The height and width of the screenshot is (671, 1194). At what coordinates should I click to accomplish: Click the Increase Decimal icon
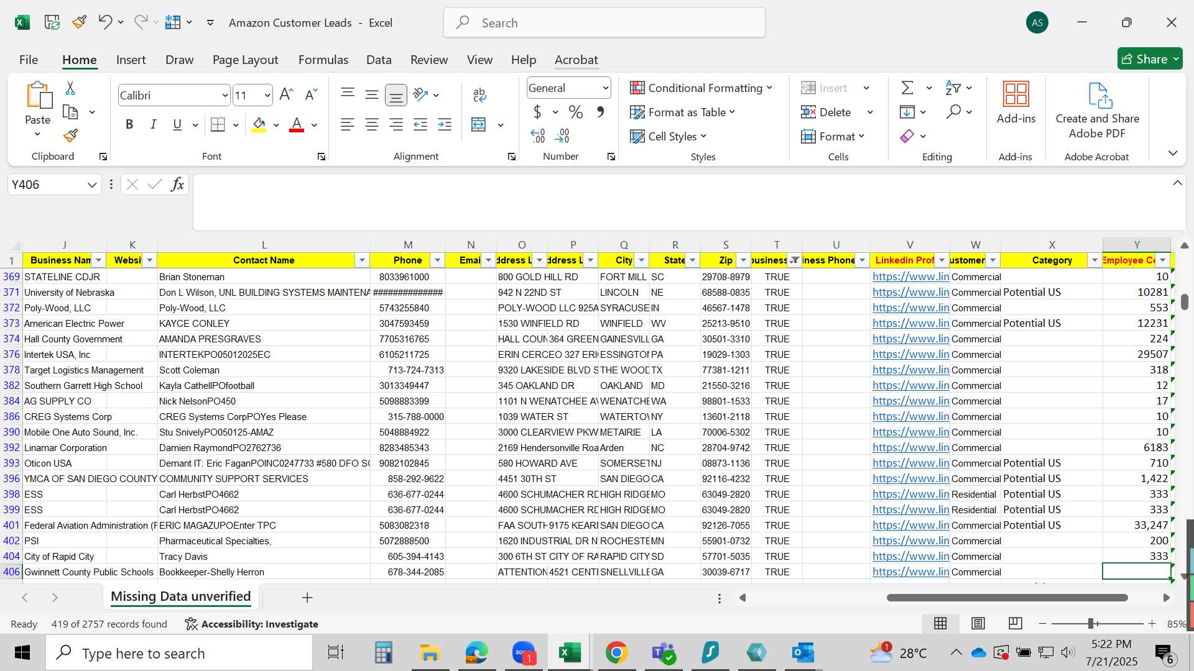click(538, 135)
